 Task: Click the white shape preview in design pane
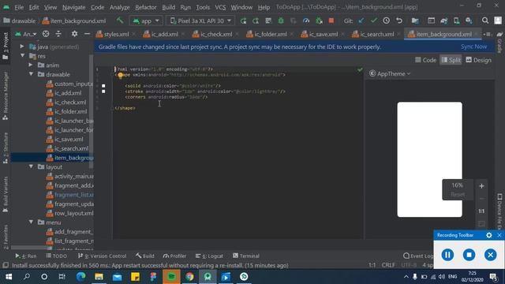429,159
